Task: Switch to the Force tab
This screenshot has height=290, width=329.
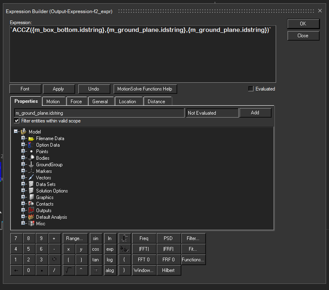Action: pyautogui.click(x=76, y=102)
